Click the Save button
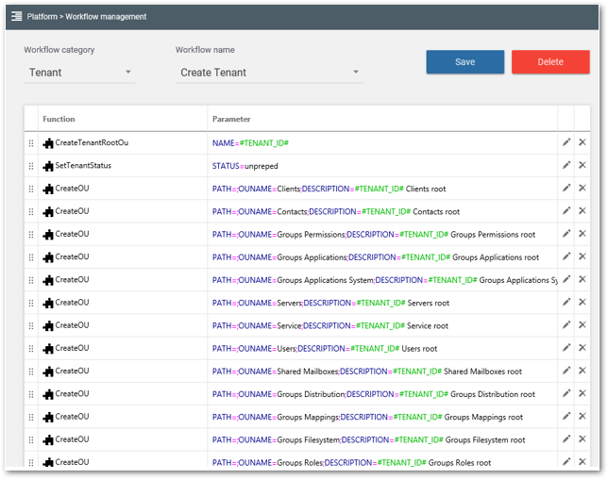Screen dimensions: 608x479 point(464,62)
